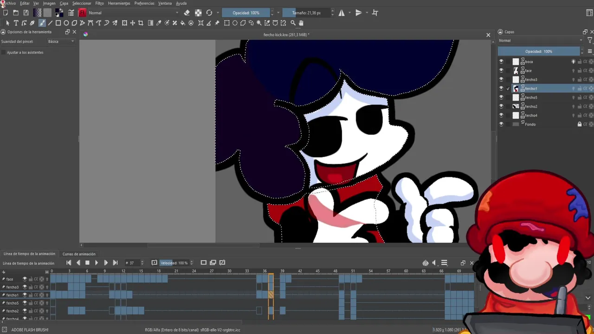The image size is (594, 334).
Task: Open the Herramientas menu
Action: [119, 3]
